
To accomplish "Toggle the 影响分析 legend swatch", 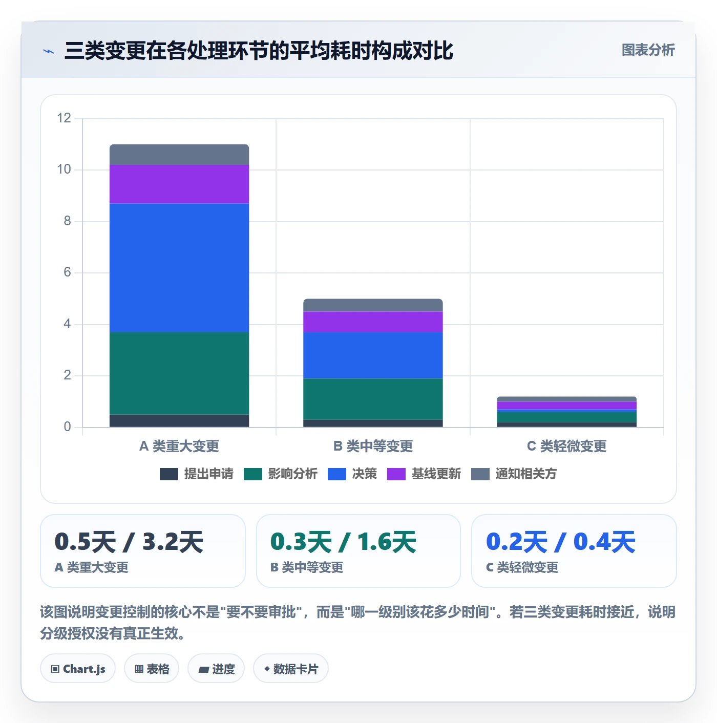I will 253,474.
